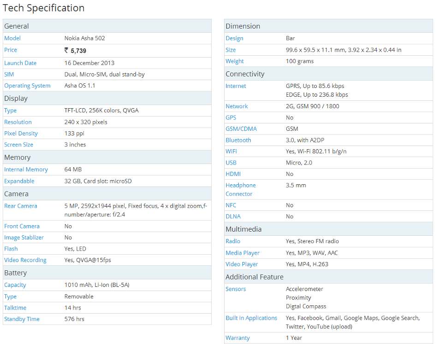Click the Headphone Connector label

point(241,190)
